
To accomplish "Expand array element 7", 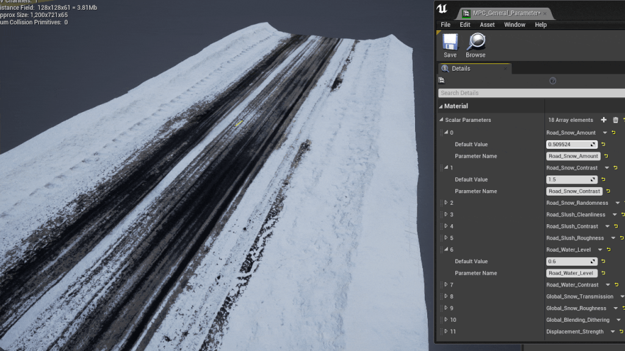I will 446,285.
